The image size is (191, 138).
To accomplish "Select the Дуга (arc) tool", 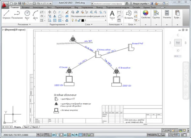I will (x=35, y=15).
